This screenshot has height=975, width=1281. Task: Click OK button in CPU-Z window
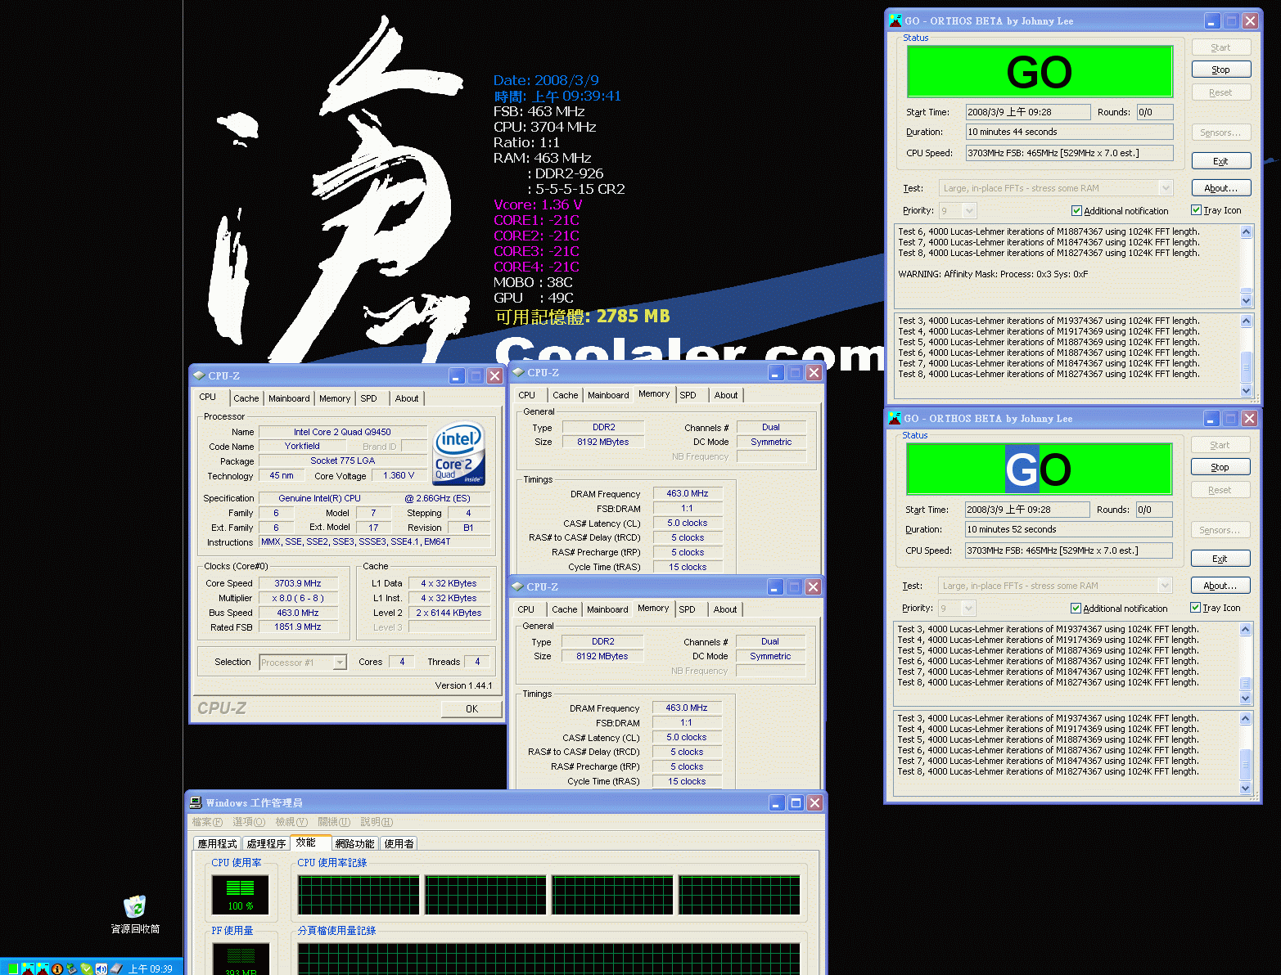(472, 709)
